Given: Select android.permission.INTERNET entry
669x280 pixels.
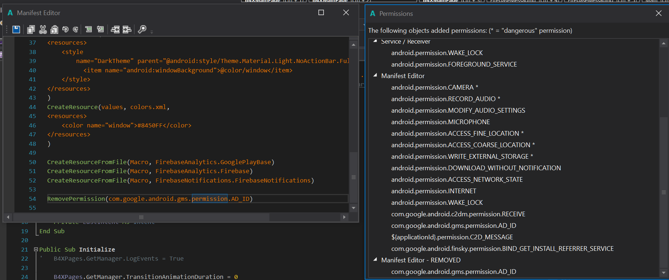Looking at the screenshot, I should [x=434, y=191].
